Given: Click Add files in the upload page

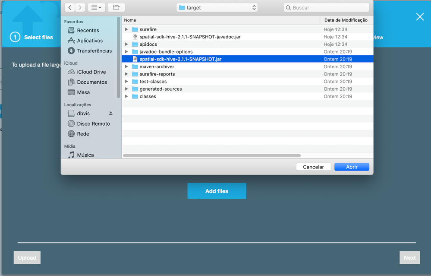Looking at the screenshot, I should point(217,191).
